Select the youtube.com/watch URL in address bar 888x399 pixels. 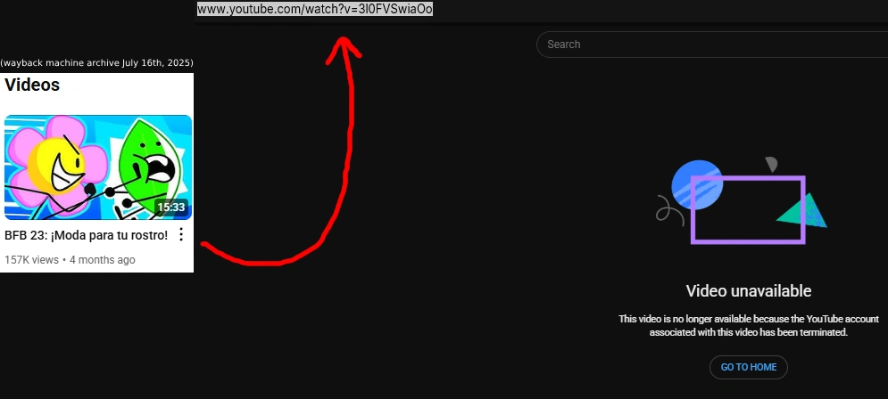click(315, 9)
